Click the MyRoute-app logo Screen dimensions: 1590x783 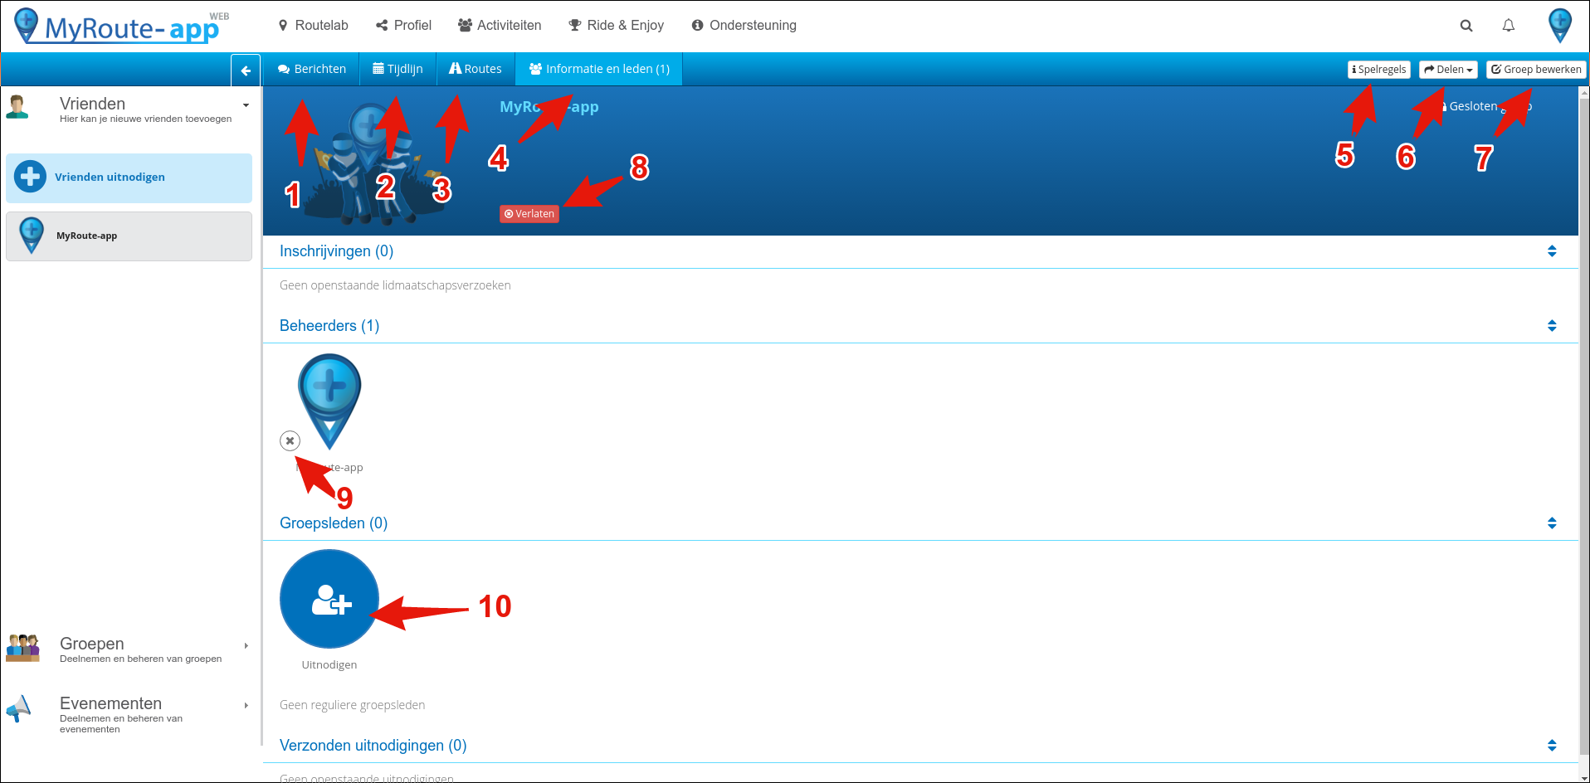[x=123, y=27]
